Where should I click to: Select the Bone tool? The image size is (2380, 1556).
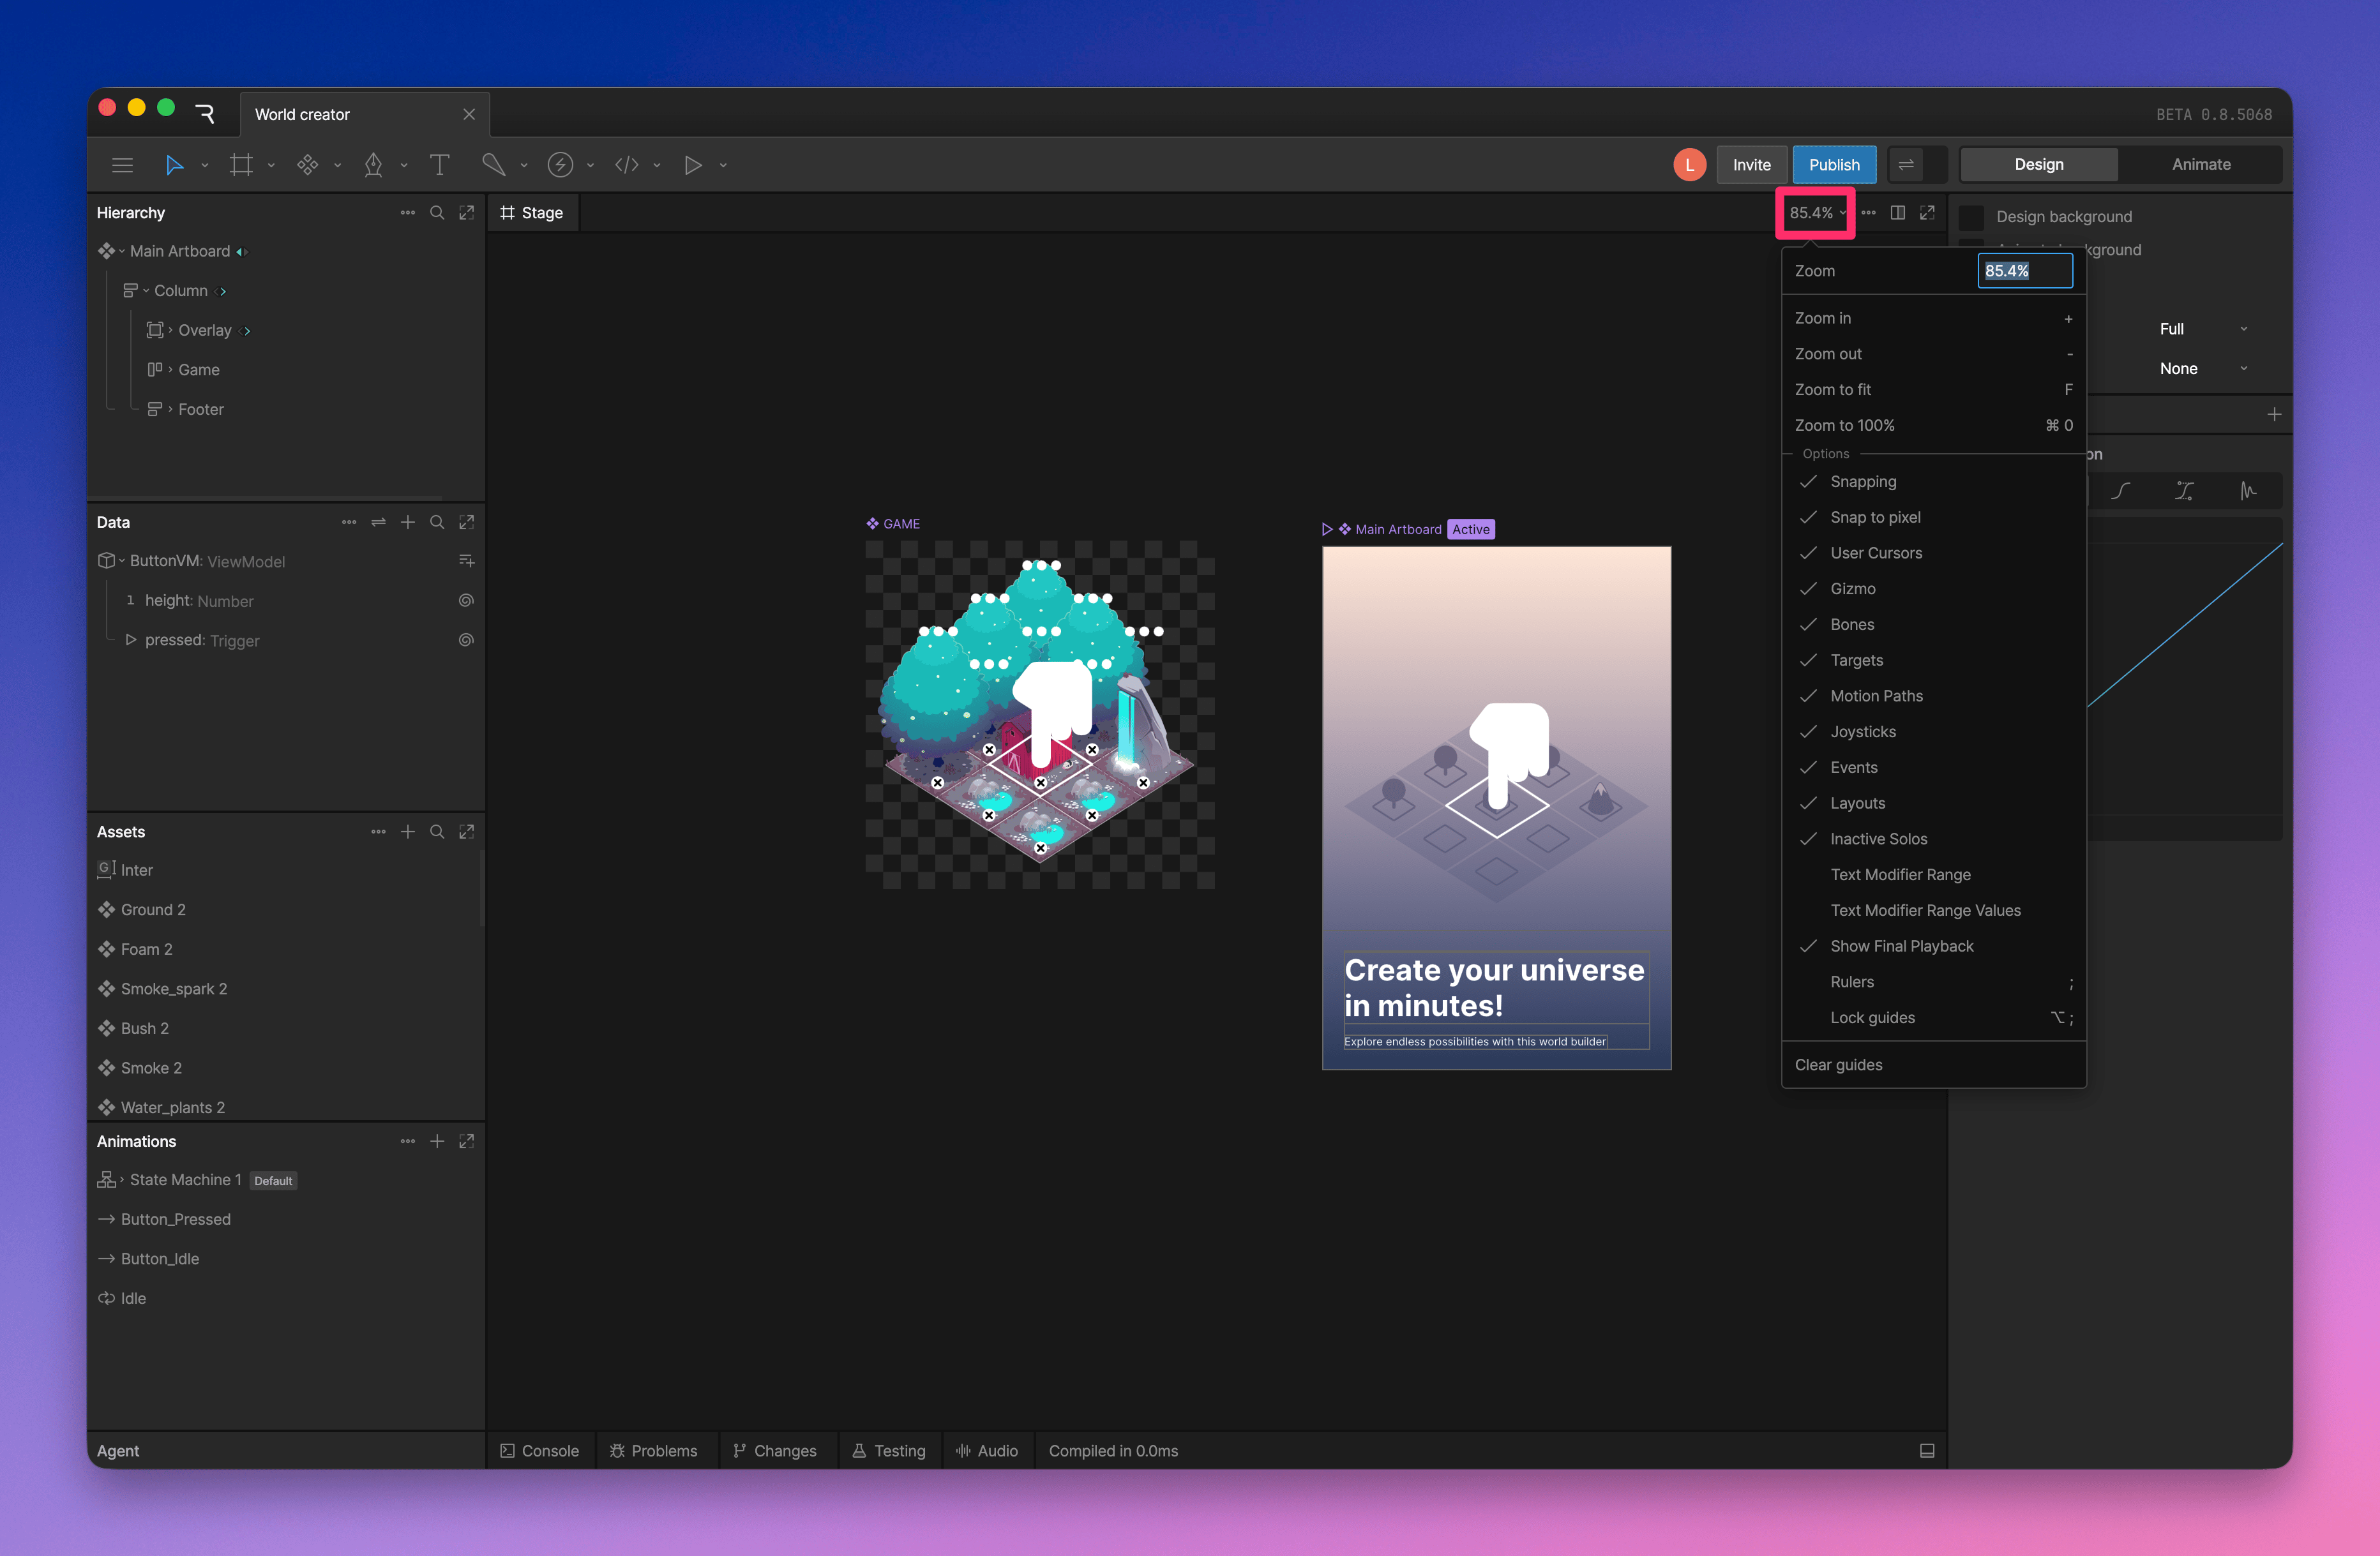point(493,165)
